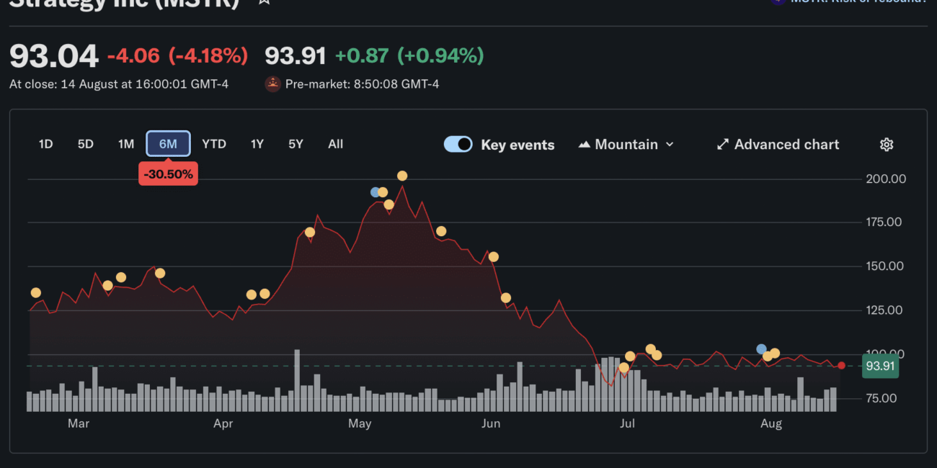The height and width of the screenshot is (468, 937).
Task: Click the red (-4.18%) percent change
Action: (208, 55)
